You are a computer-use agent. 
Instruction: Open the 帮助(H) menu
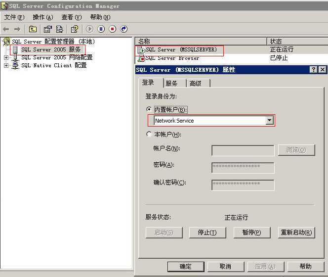(100, 17)
